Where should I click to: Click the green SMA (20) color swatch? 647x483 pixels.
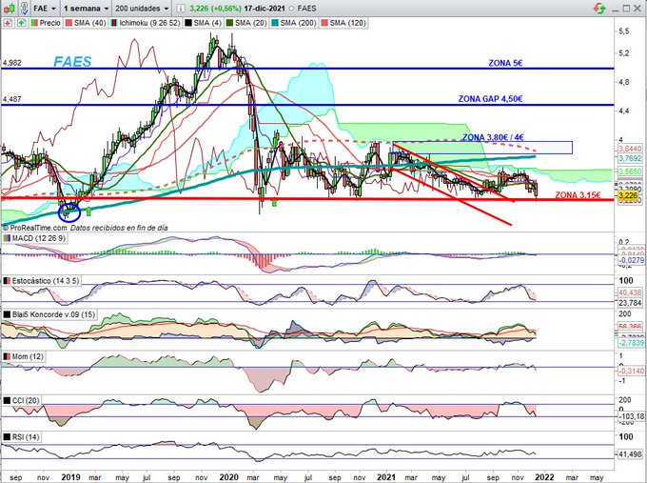(230, 23)
